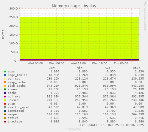Click the 'Wed 12:00' time label
The image size is (148, 132).
78,63
